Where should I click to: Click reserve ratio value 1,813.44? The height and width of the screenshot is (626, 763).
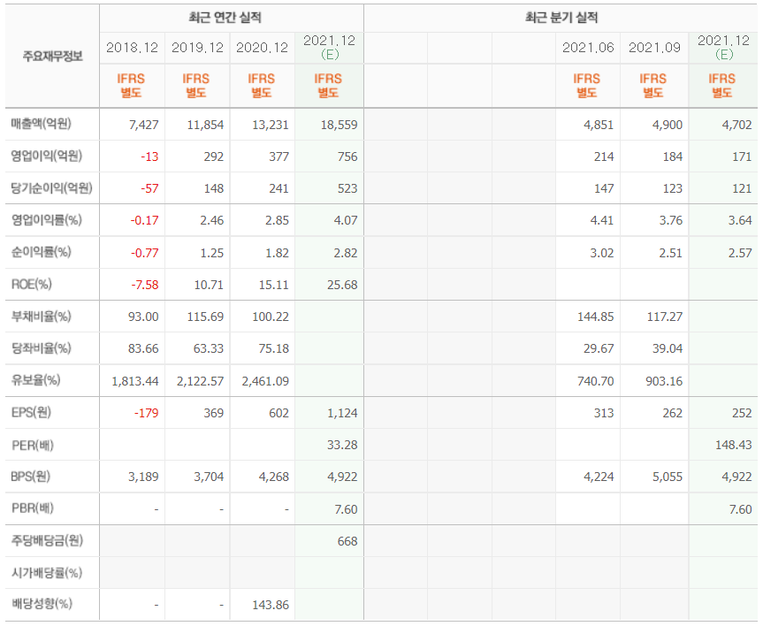click(x=135, y=381)
